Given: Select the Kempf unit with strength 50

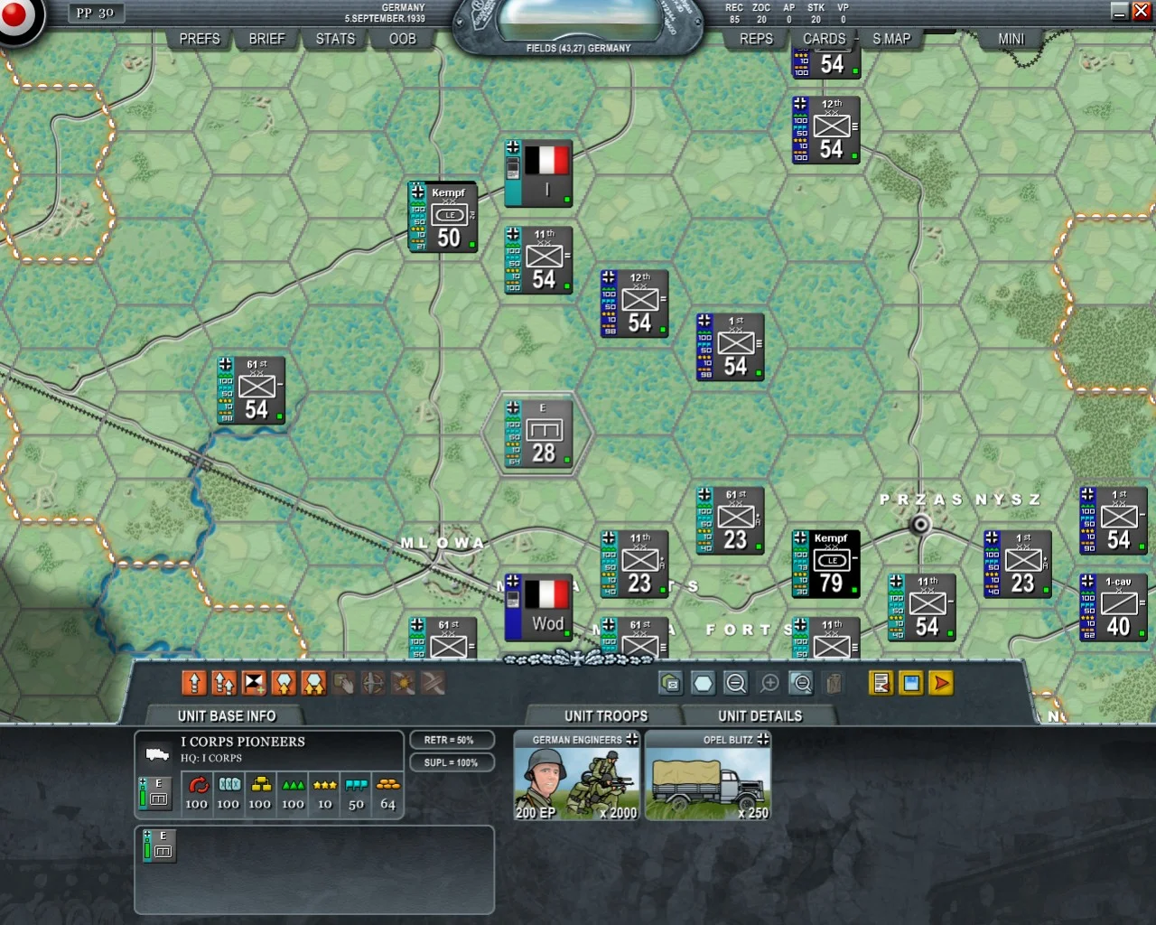Looking at the screenshot, I should pyautogui.click(x=443, y=217).
